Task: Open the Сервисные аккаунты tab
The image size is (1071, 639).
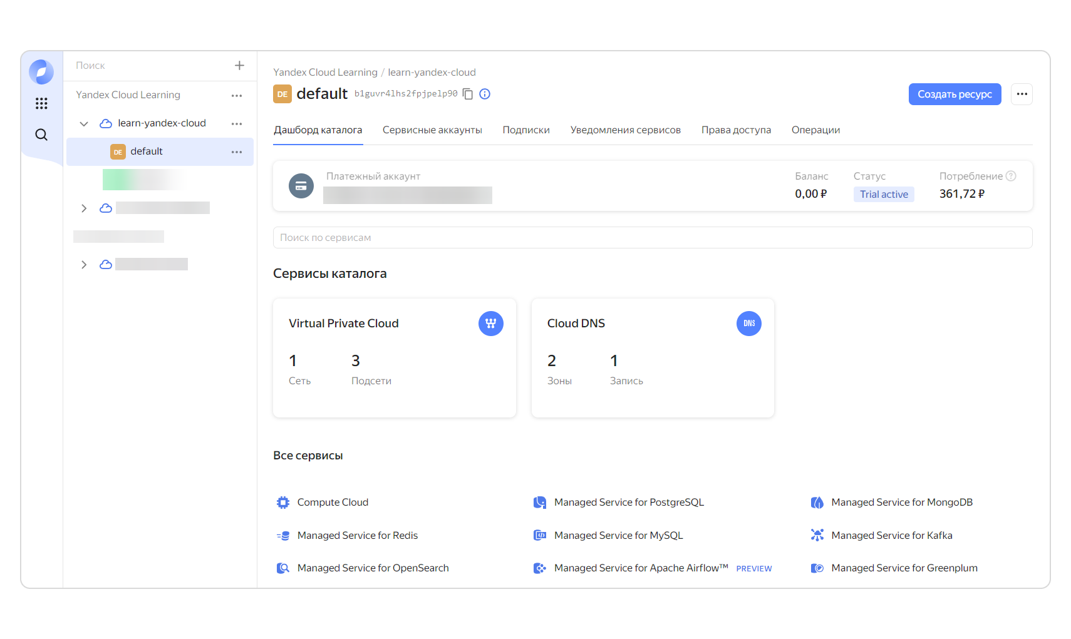Action: [x=432, y=130]
